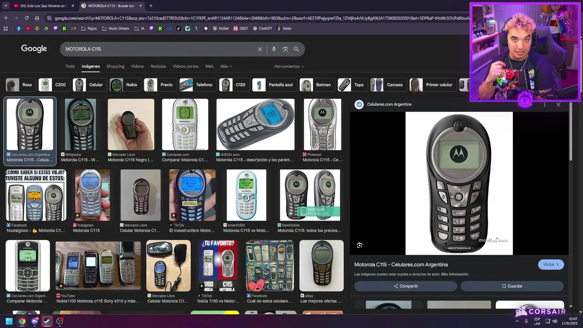Image resolution: width=583 pixels, height=328 pixels.
Task: Open the eBay Las mejores ofertas image
Action: click(x=322, y=266)
